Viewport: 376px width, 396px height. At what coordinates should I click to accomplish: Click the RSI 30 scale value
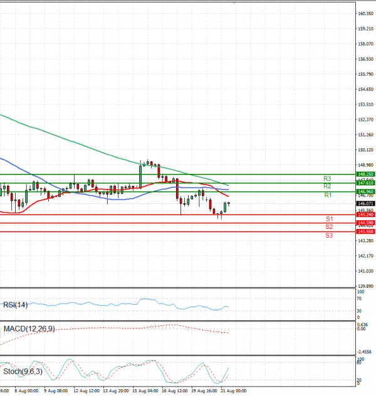pyautogui.click(x=359, y=311)
